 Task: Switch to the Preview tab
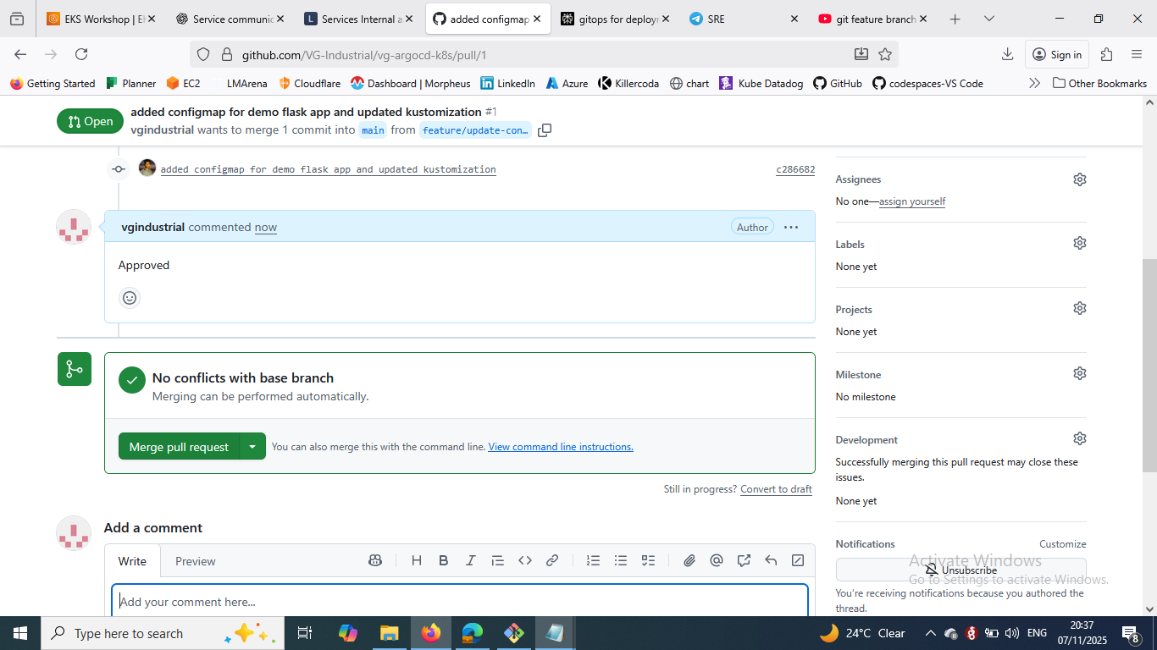click(195, 561)
